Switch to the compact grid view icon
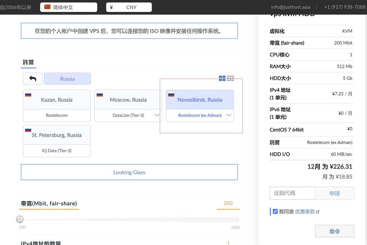Screen dimensions: 367x245 [x=230, y=78]
